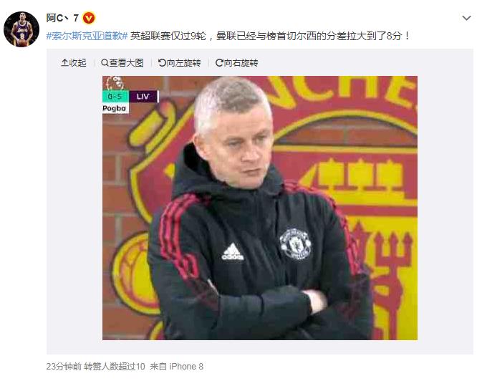Rotate the image left with 向左旋转
Screen dimensions: 482x386
(x=180, y=63)
